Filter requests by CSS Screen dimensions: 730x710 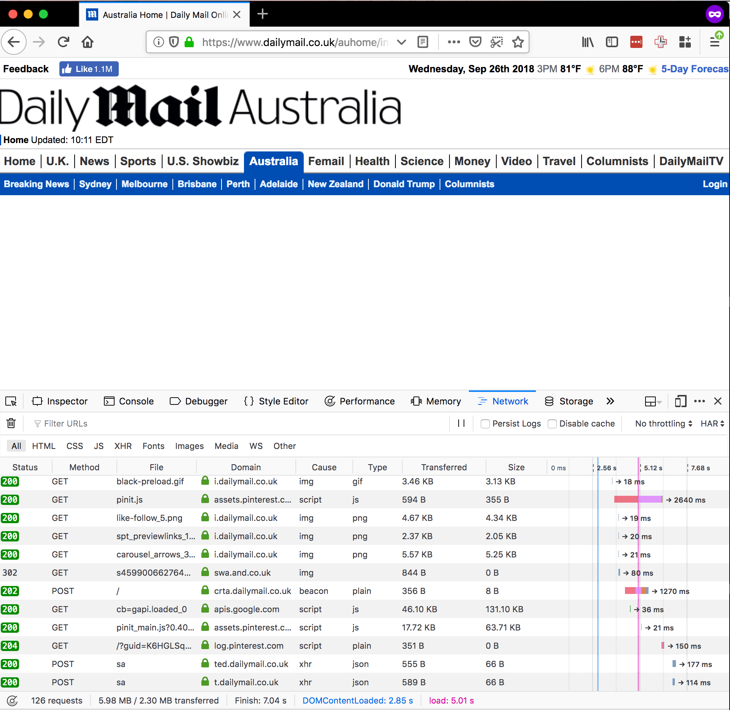click(x=75, y=446)
